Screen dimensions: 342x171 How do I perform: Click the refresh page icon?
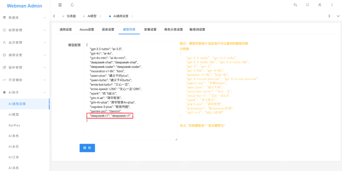(72, 5)
